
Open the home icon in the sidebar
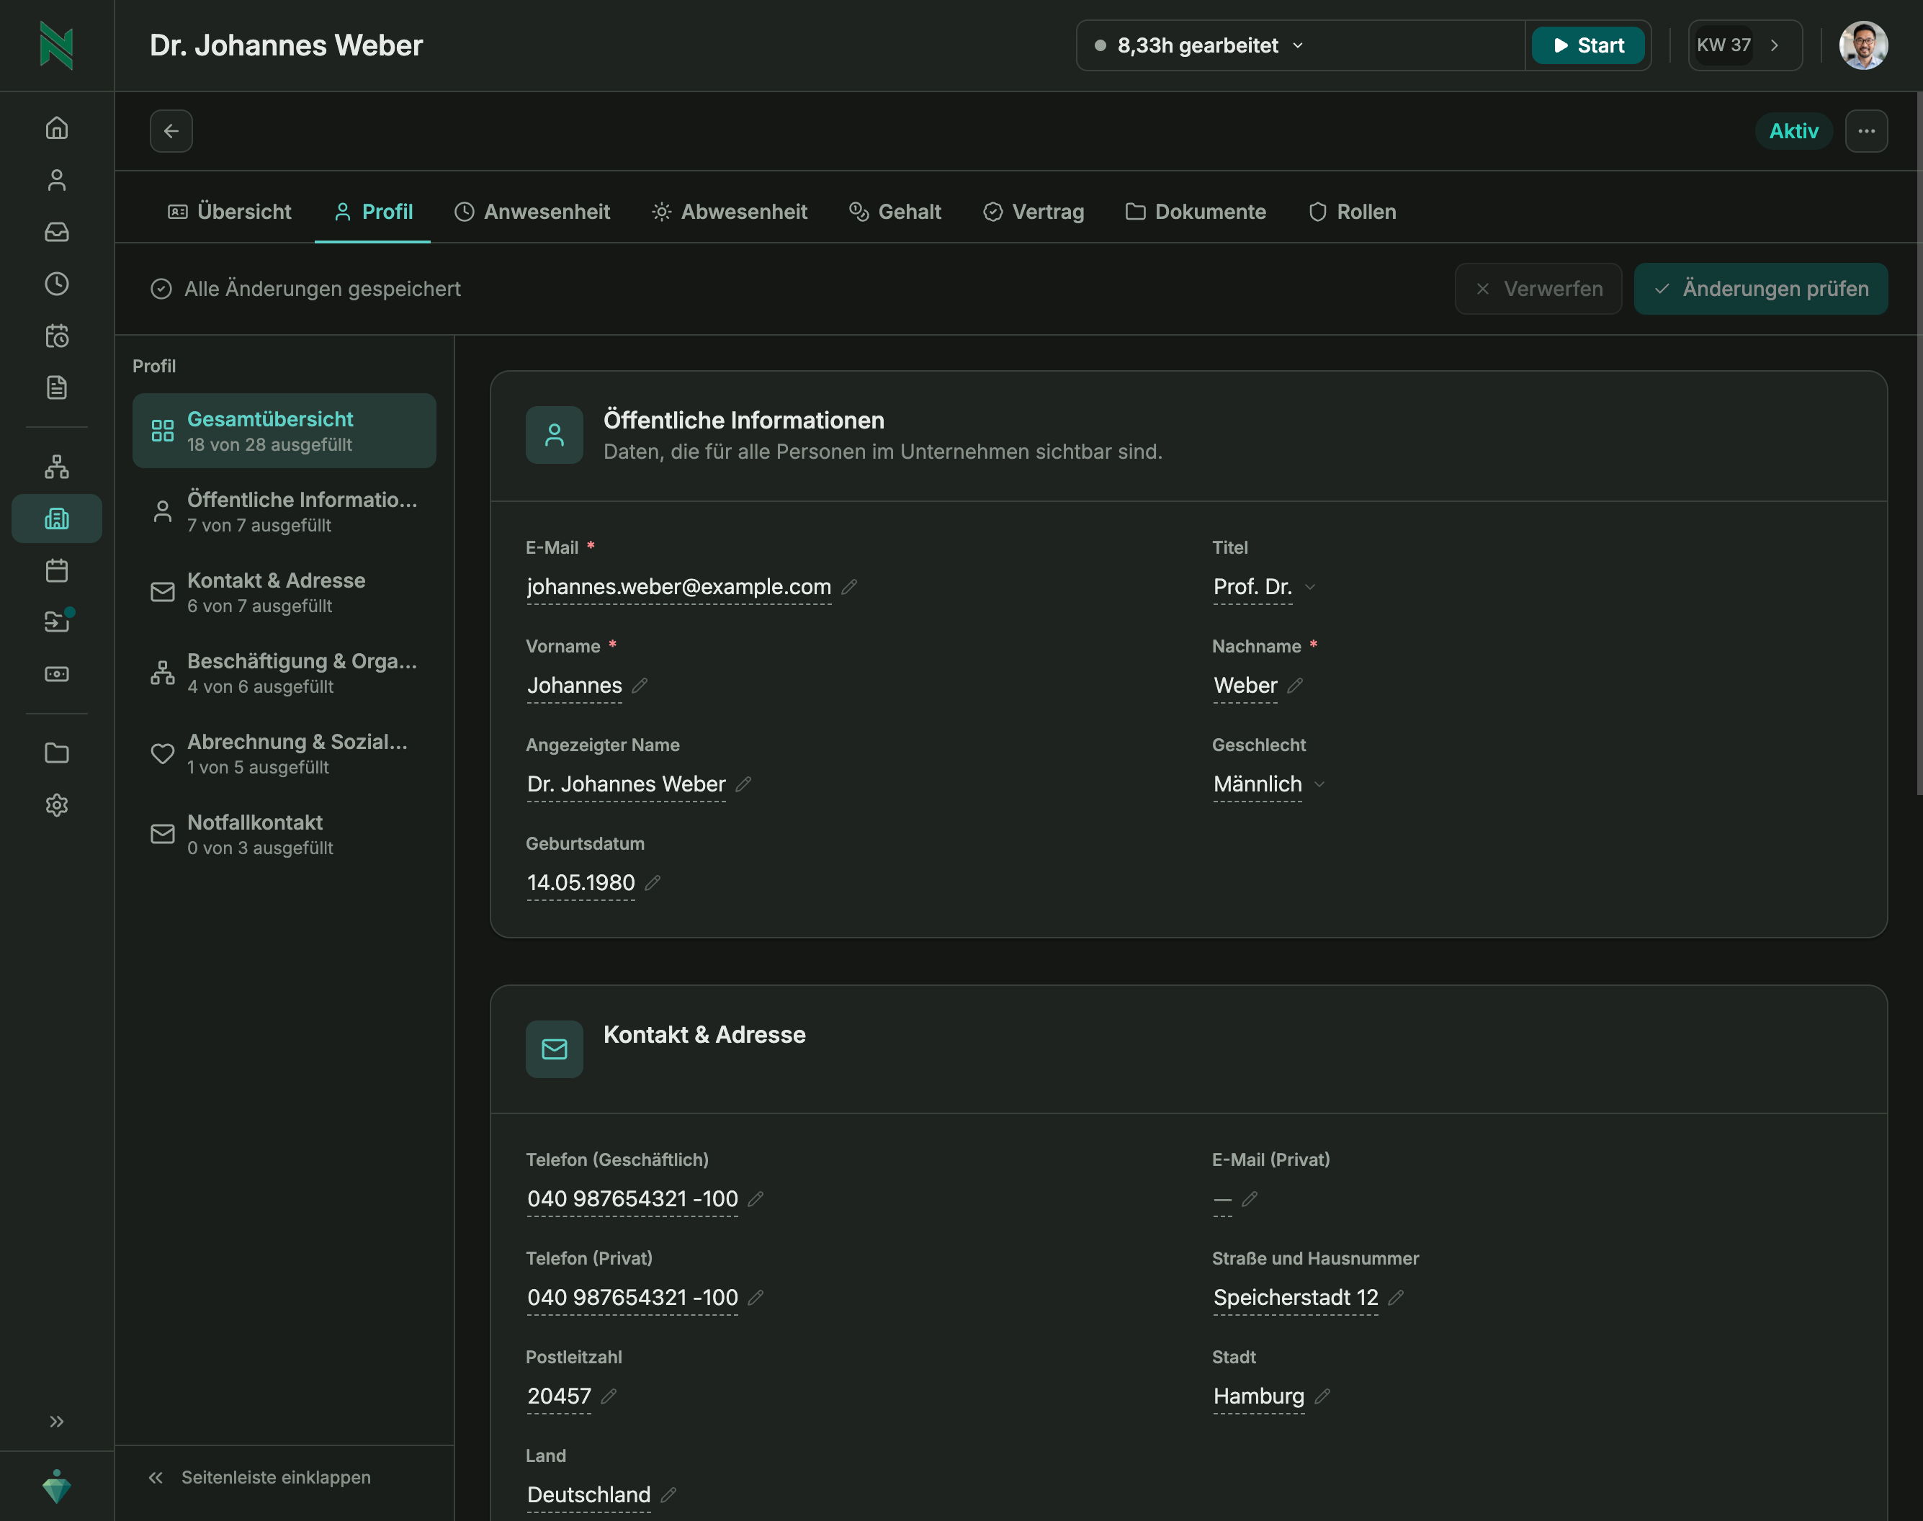[56, 128]
